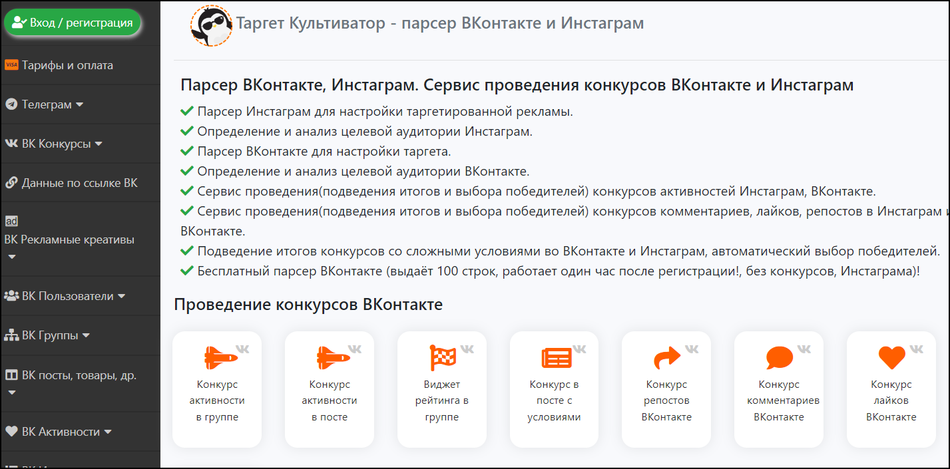This screenshot has width=950, height=469.
Task: Click the VK logo beside ВК Конкурсы
Action: point(11,144)
